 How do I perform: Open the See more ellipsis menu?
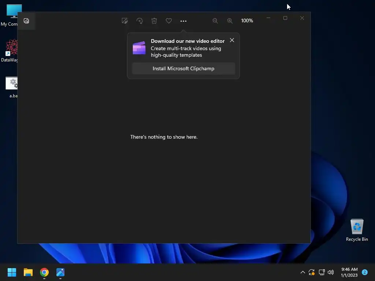click(x=183, y=21)
